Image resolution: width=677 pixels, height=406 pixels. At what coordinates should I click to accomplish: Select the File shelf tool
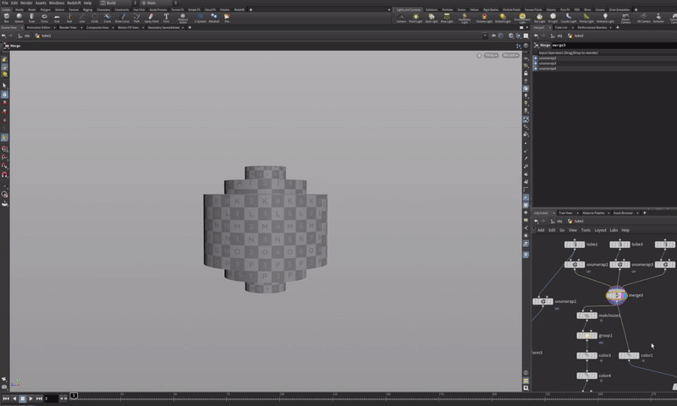pos(227,18)
